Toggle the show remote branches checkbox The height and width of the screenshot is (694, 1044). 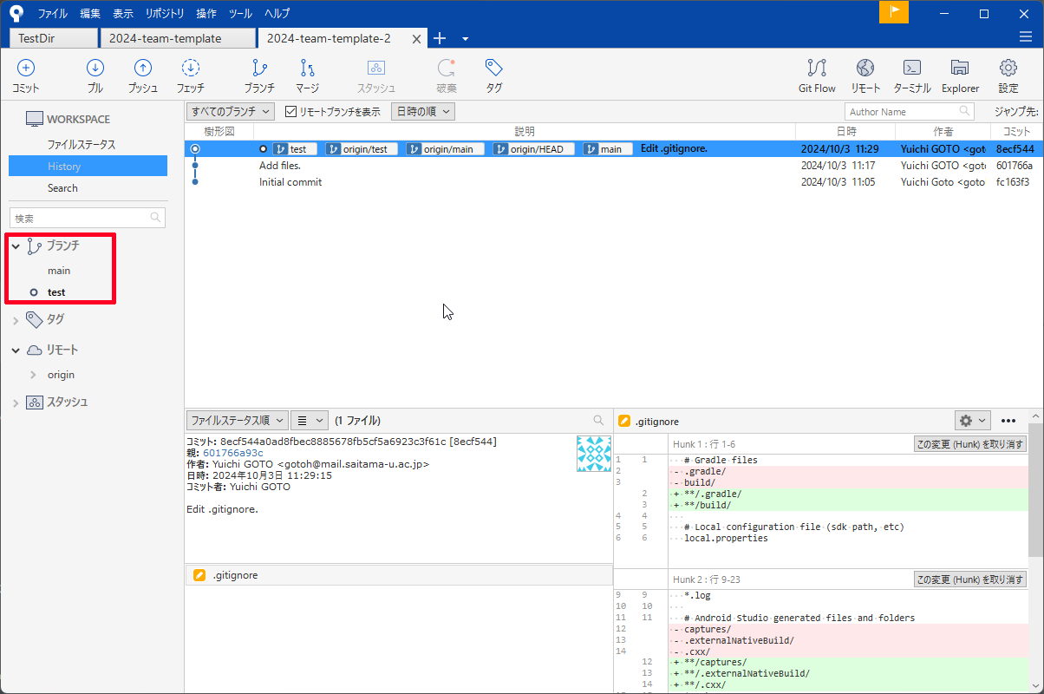[x=291, y=111]
